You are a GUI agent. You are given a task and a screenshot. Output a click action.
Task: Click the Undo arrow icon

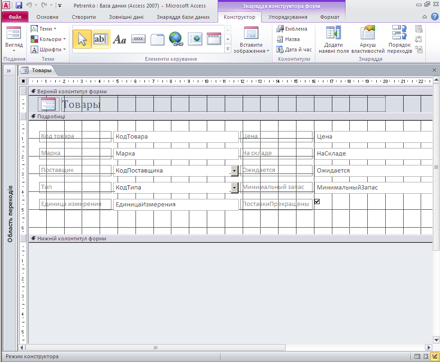click(x=29, y=5)
